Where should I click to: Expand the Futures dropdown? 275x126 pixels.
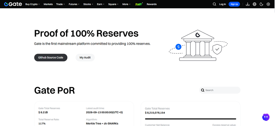coord(74,4)
